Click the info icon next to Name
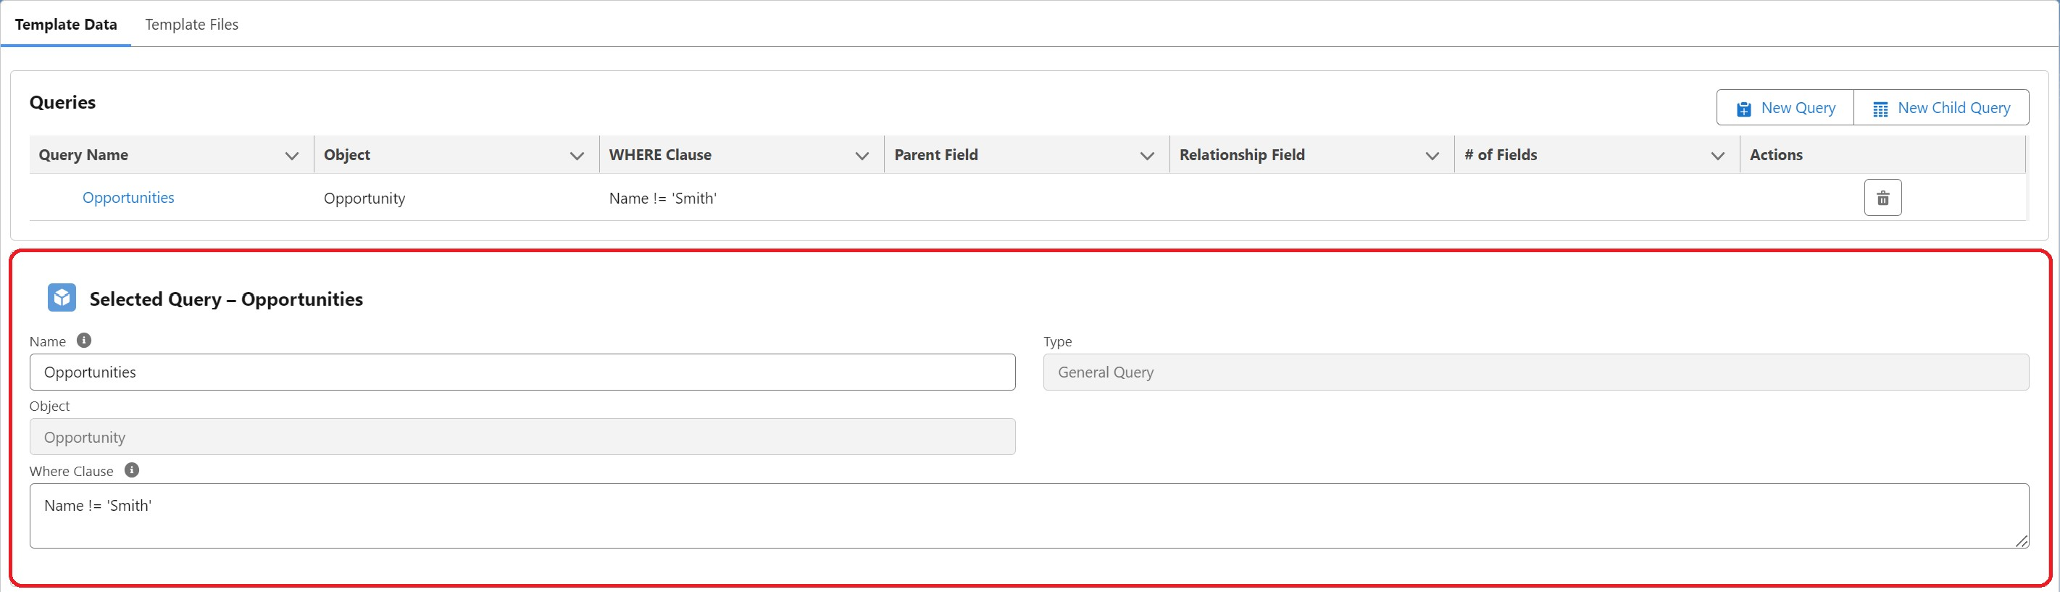Screen dimensions: 2060x592 click(x=84, y=341)
